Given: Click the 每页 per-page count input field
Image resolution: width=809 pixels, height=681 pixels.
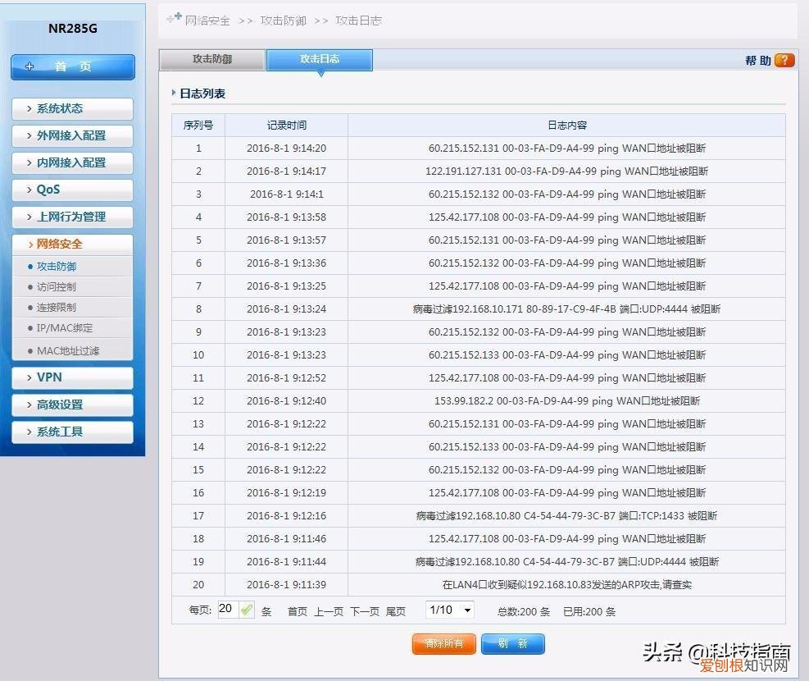Looking at the screenshot, I should click(228, 610).
